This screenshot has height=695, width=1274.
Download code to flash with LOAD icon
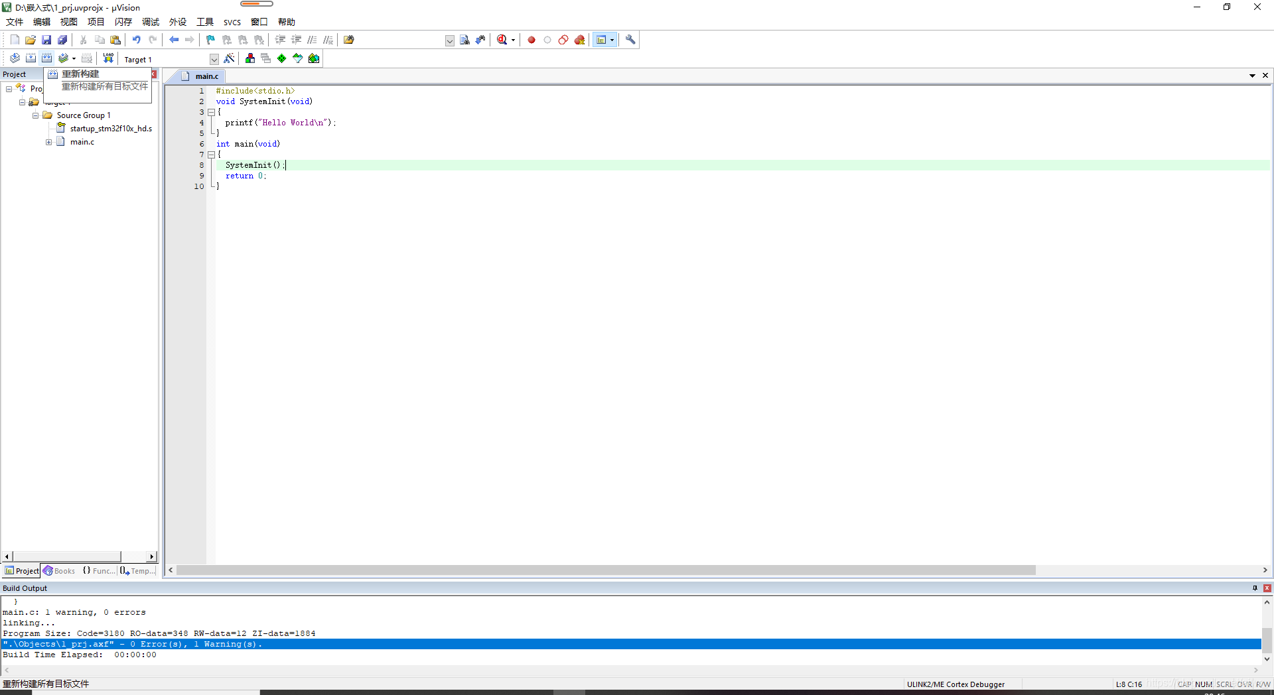108,58
